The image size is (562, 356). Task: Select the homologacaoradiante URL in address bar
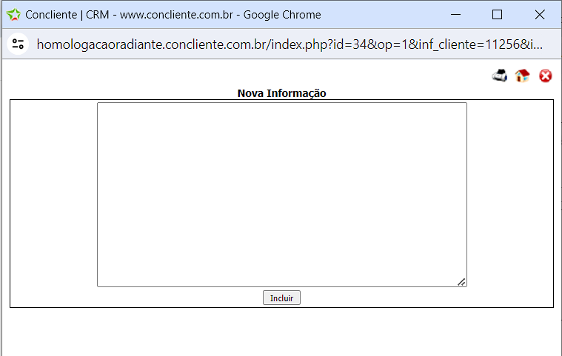coord(289,44)
